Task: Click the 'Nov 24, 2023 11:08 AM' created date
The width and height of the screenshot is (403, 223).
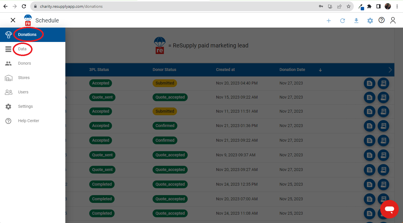Action: pyautogui.click(x=237, y=213)
